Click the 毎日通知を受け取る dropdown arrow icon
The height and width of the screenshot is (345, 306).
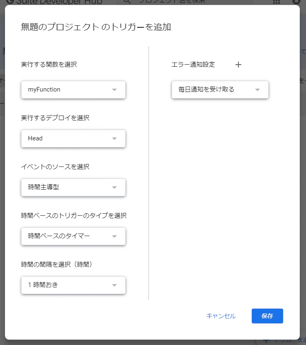[257, 90]
